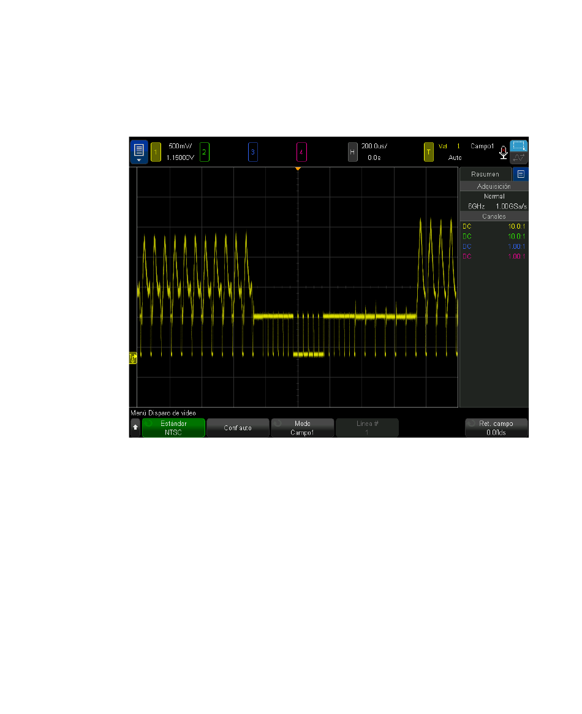Click the green channel 2 DC 10.0:1 row
582x714 pixels.
click(494, 237)
